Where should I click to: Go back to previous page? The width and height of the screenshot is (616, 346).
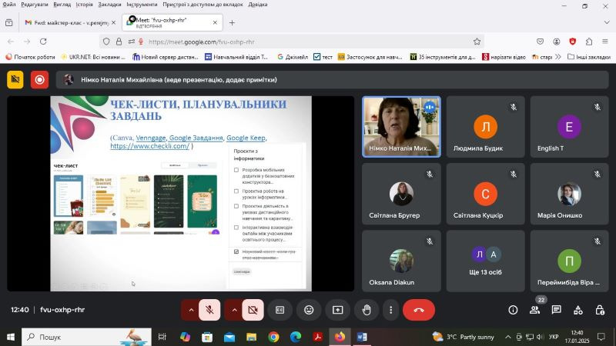point(11,42)
